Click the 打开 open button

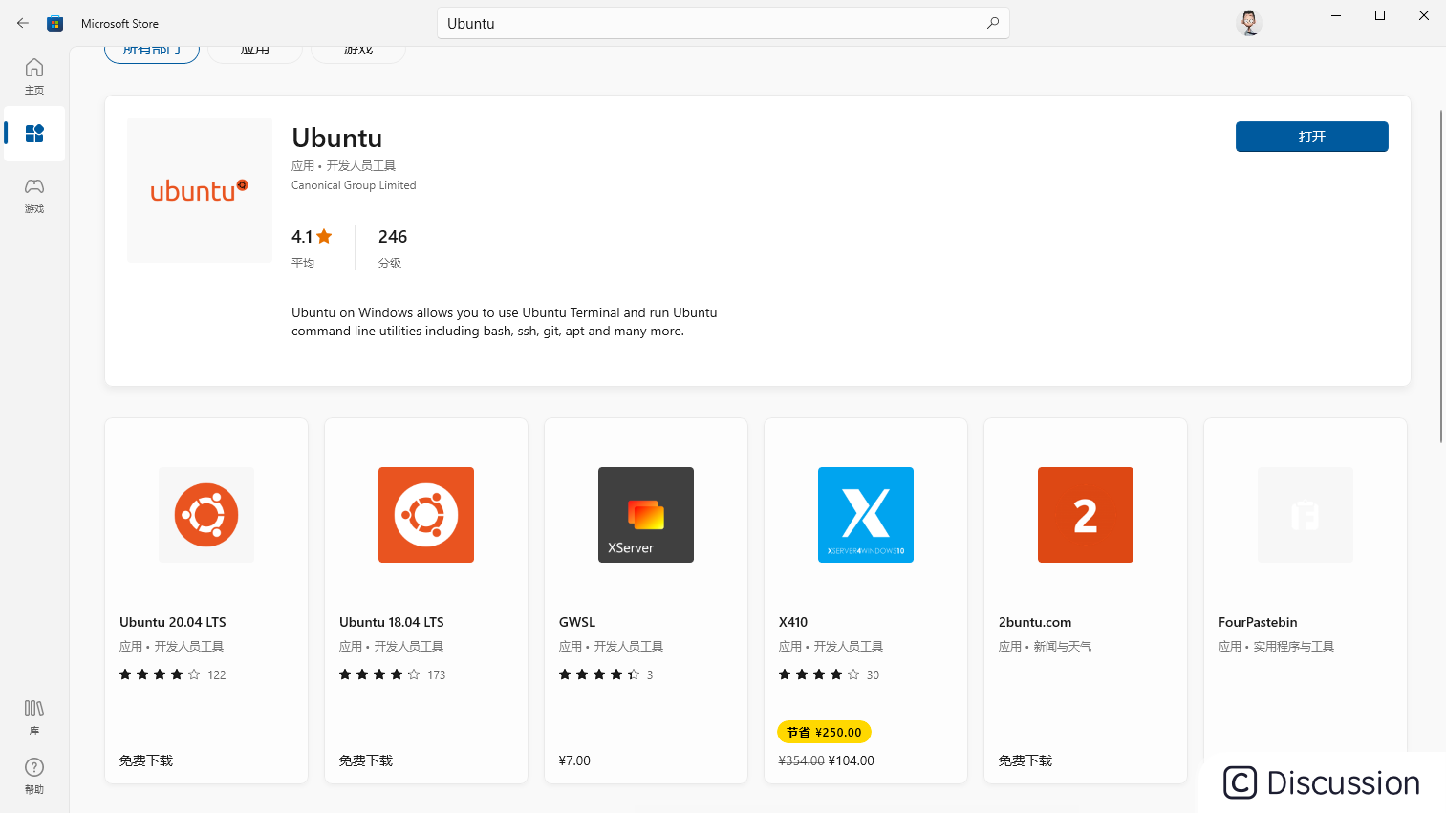(1312, 137)
